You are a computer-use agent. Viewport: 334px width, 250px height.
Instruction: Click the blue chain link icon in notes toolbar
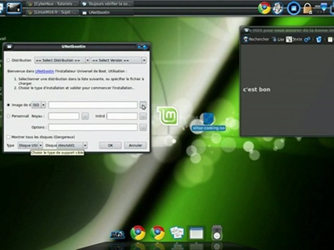[x=307, y=39]
